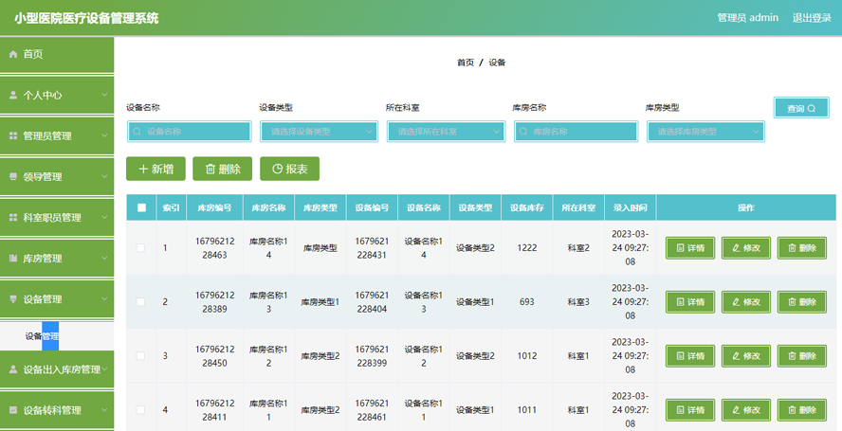
Task: Click the trash icon on toolbar 删除 button
Action: [210, 169]
